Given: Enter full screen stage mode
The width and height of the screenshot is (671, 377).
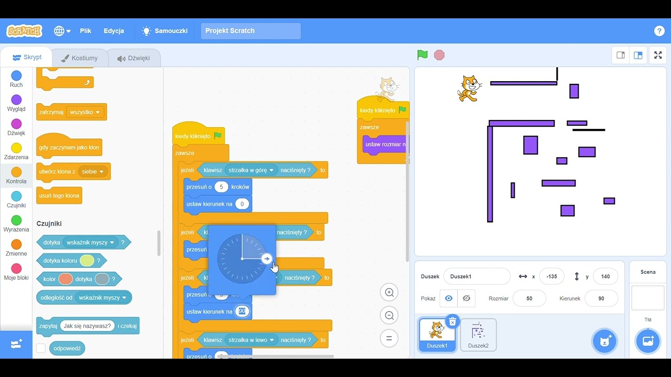Looking at the screenshot, I should 658,55.
